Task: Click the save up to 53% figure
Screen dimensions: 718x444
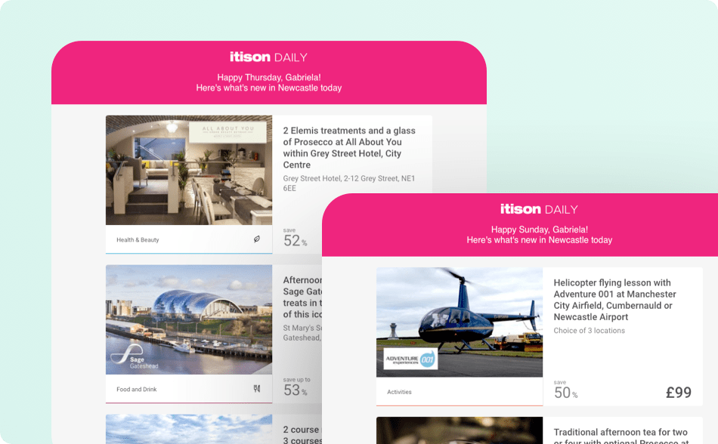Action: [296, 387]
